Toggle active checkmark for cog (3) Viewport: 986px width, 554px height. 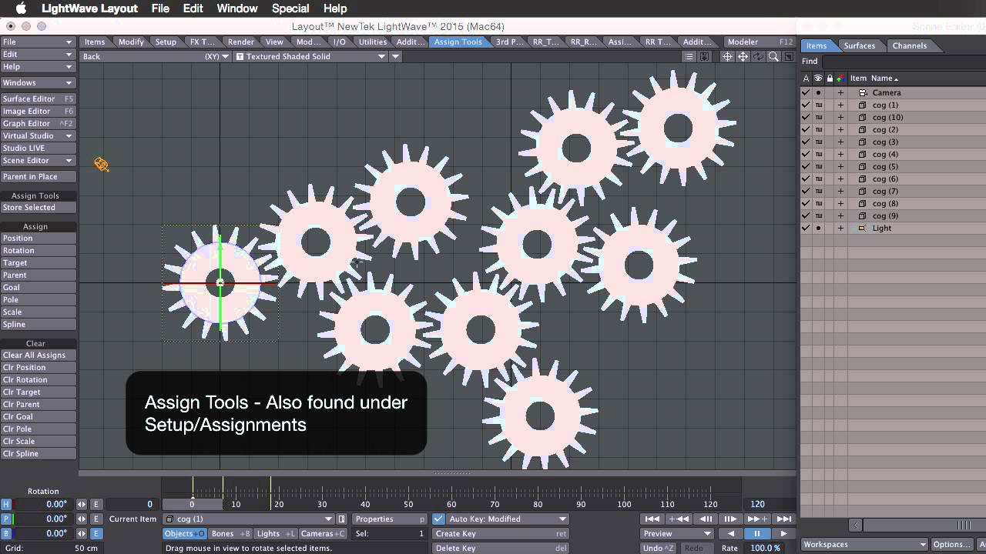coord(806,142)
